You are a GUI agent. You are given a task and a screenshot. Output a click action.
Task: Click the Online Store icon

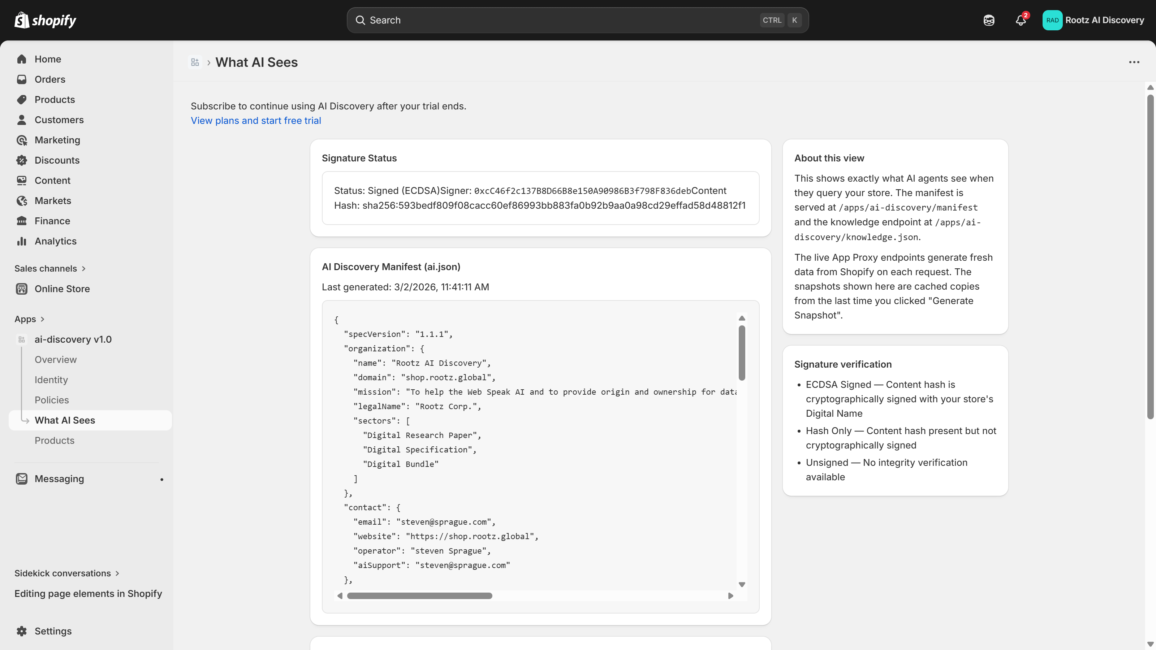pos(22,289)
